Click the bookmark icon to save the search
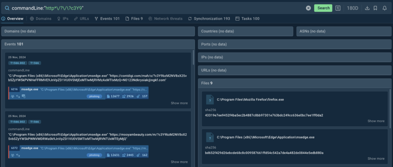393x167 pixels. point(375,8)
